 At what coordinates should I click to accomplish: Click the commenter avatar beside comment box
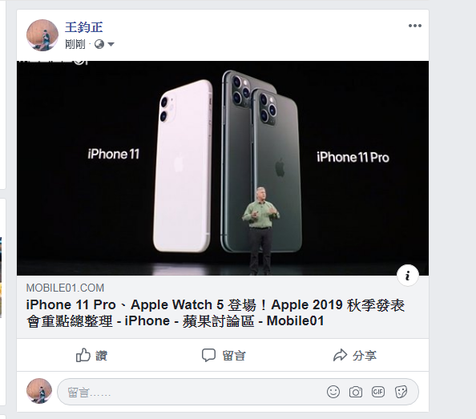coord(39,391)
